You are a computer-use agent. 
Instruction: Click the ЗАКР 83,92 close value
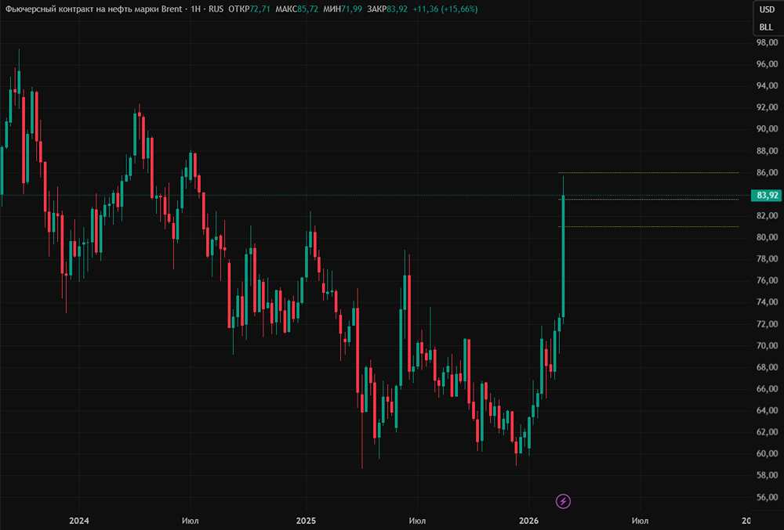[x=387, y=9]
